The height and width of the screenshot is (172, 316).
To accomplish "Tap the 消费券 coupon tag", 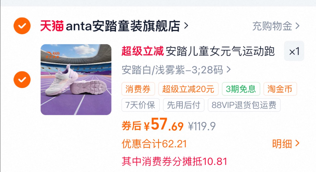I will coord(138,89).
